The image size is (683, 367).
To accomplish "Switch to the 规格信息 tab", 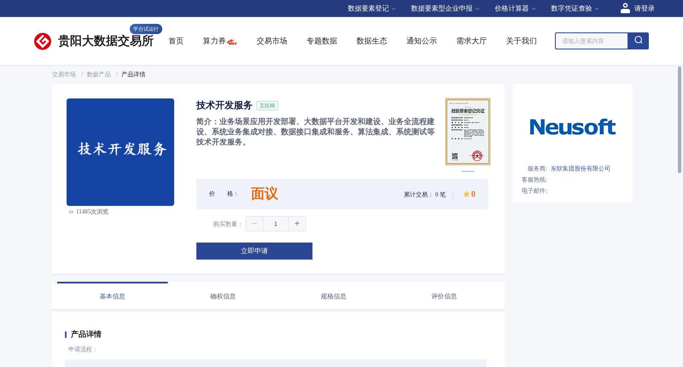I will pos(333,296).
